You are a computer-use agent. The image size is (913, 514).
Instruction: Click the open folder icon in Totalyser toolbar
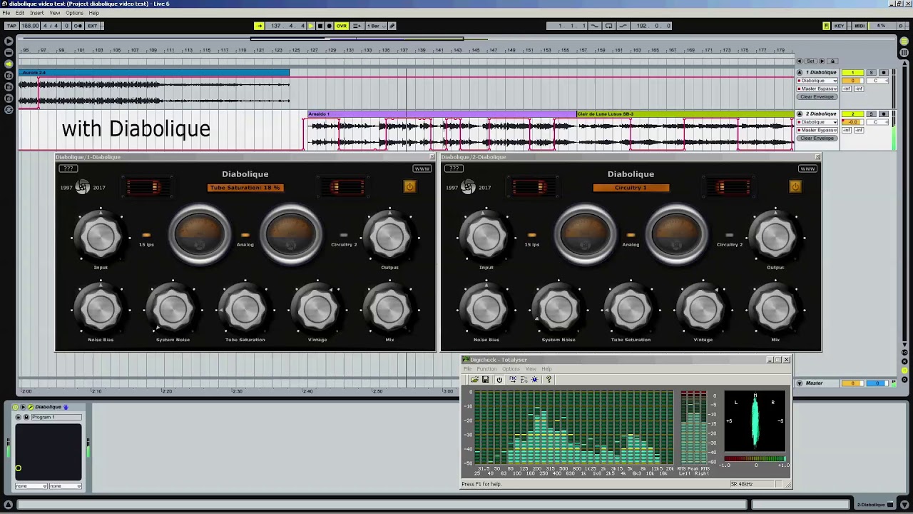(474, 380)
